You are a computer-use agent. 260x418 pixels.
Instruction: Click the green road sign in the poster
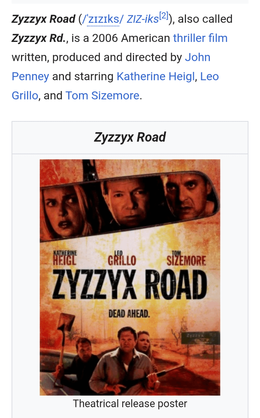[x=200, y=338]
